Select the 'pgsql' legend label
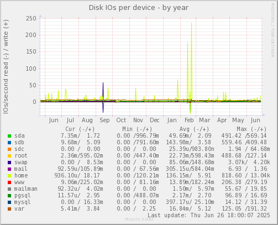The height and width of the screenshot is (225, 278). pos(23,196)
